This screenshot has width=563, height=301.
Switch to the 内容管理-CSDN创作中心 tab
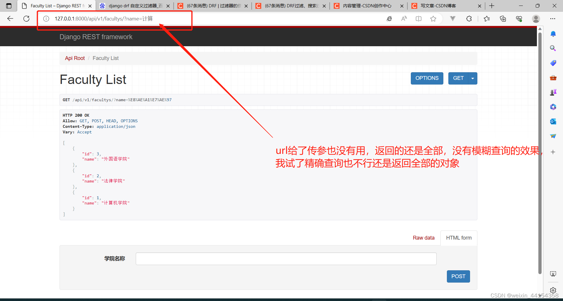(369, 6)
